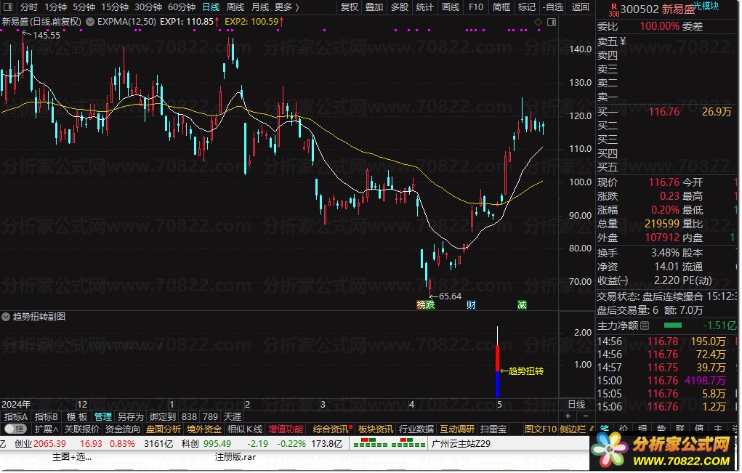Open 行业数据 tab
The width and height of the screenshot is (742, 473).
coord(416,429)
